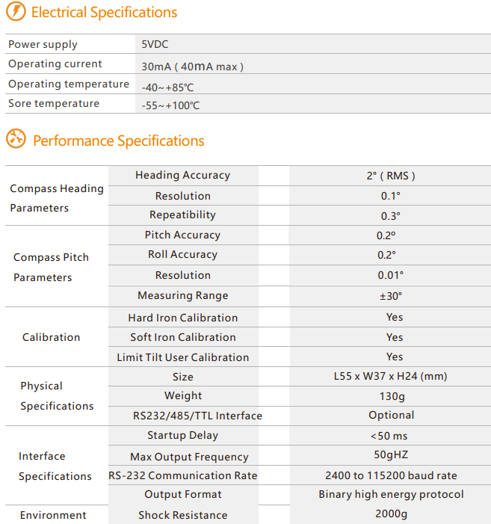Click the Pitch Accuracy cell
This screenshot has height=524, width=491.
182,235
